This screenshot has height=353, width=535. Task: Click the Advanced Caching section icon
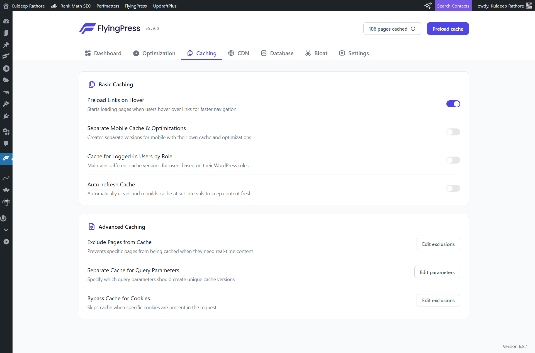92,227
